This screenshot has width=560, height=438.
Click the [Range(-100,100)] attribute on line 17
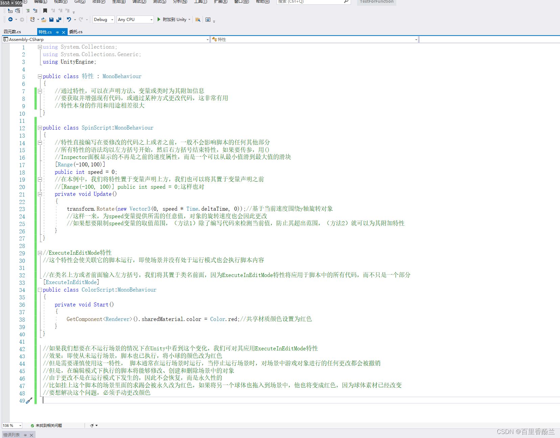point(80,165)
